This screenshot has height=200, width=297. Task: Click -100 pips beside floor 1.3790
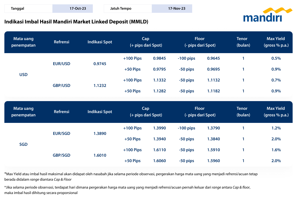tap(186, 128)
